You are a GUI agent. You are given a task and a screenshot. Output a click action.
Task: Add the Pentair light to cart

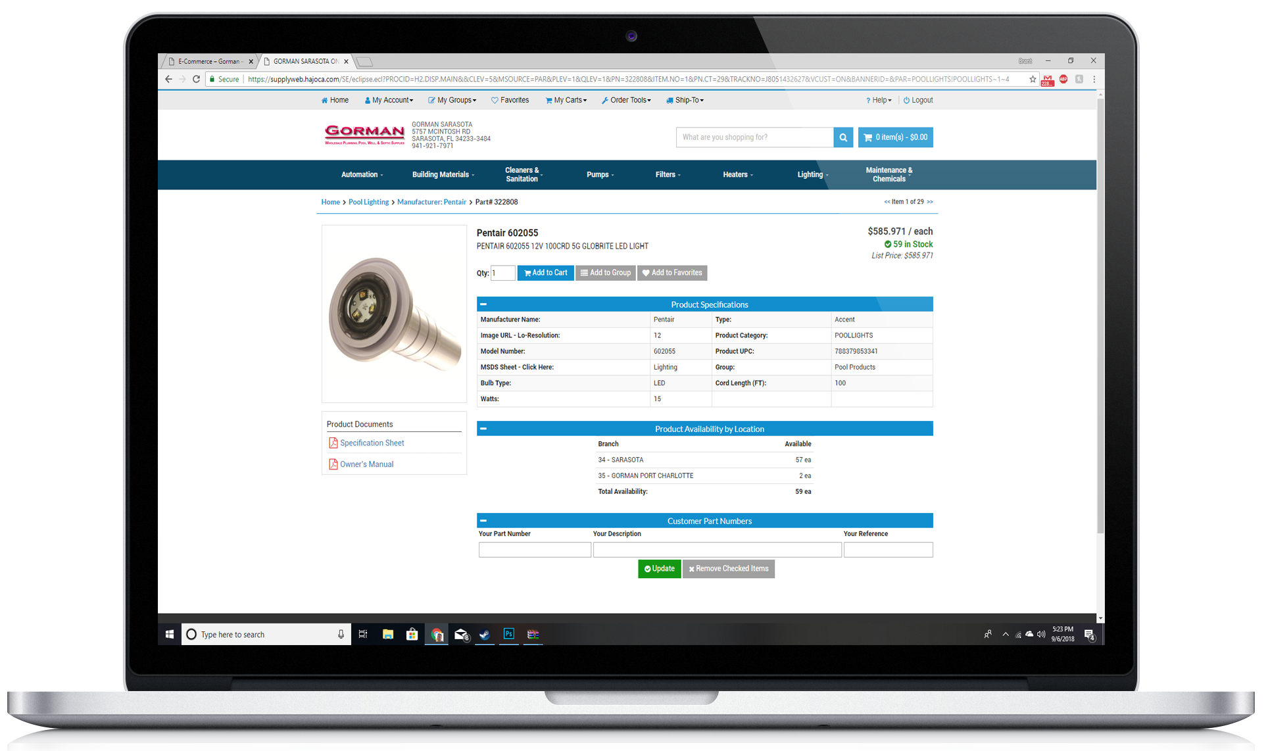[x=546, y=273]
